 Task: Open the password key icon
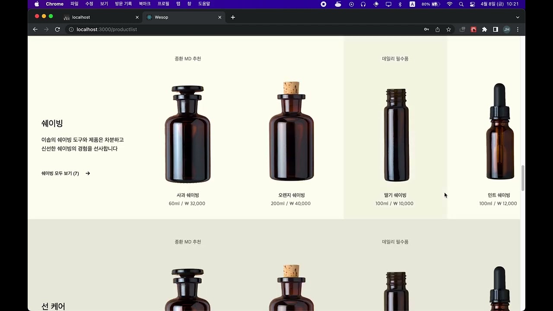coord(426,29)
